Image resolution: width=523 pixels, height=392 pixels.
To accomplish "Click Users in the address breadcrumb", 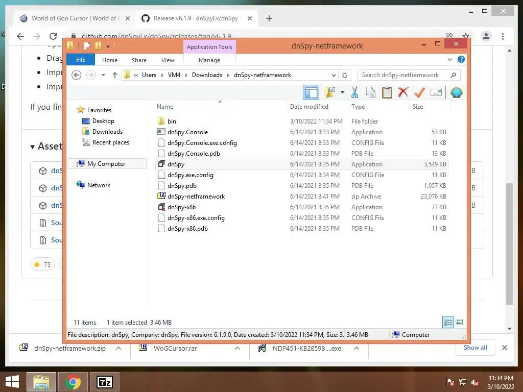I will point(149,75).
